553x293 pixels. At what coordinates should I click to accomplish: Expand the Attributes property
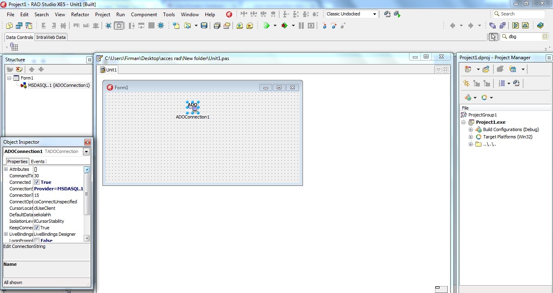point(6,169)
